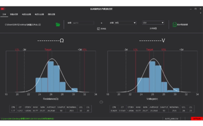Click the AUTO prefix input field
203x126 pixels.
click(x=83, y=23)
